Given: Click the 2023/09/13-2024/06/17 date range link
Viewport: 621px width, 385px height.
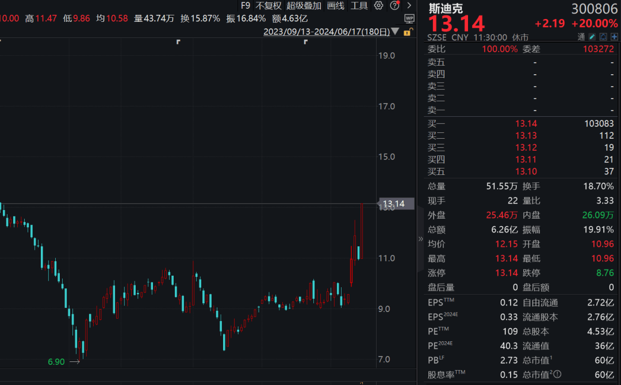Looking at the screenshot, I should [326, 32].
